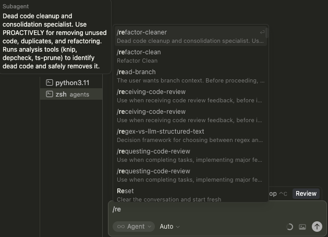Click the Review button
Image resolution: width=328 pixels, height=237 pixels.
pyautogui.click(x=306, y=194)
